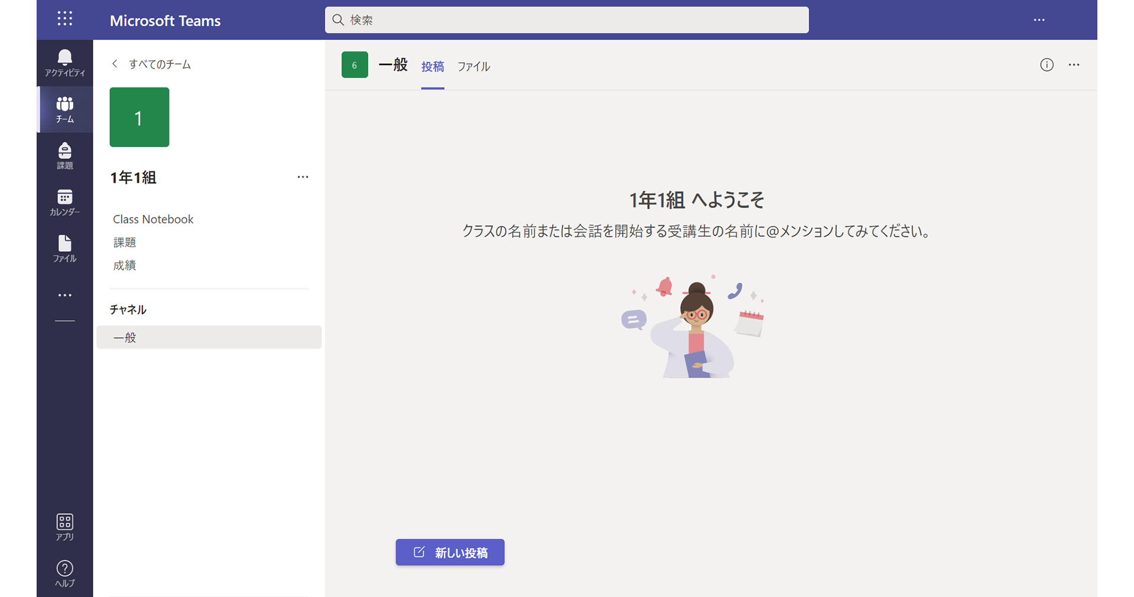The image size is (1134, 597).
Task: Click the green channel avatar labeled 6
Action: point(354,65)
